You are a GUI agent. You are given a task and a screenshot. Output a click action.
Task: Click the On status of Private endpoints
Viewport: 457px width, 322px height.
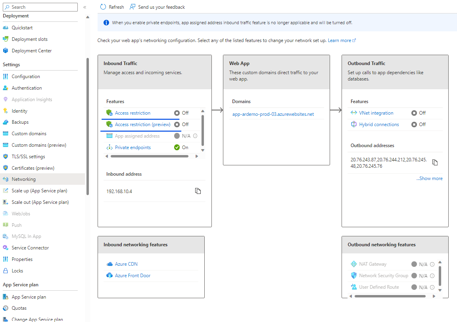tap(181, 148)
